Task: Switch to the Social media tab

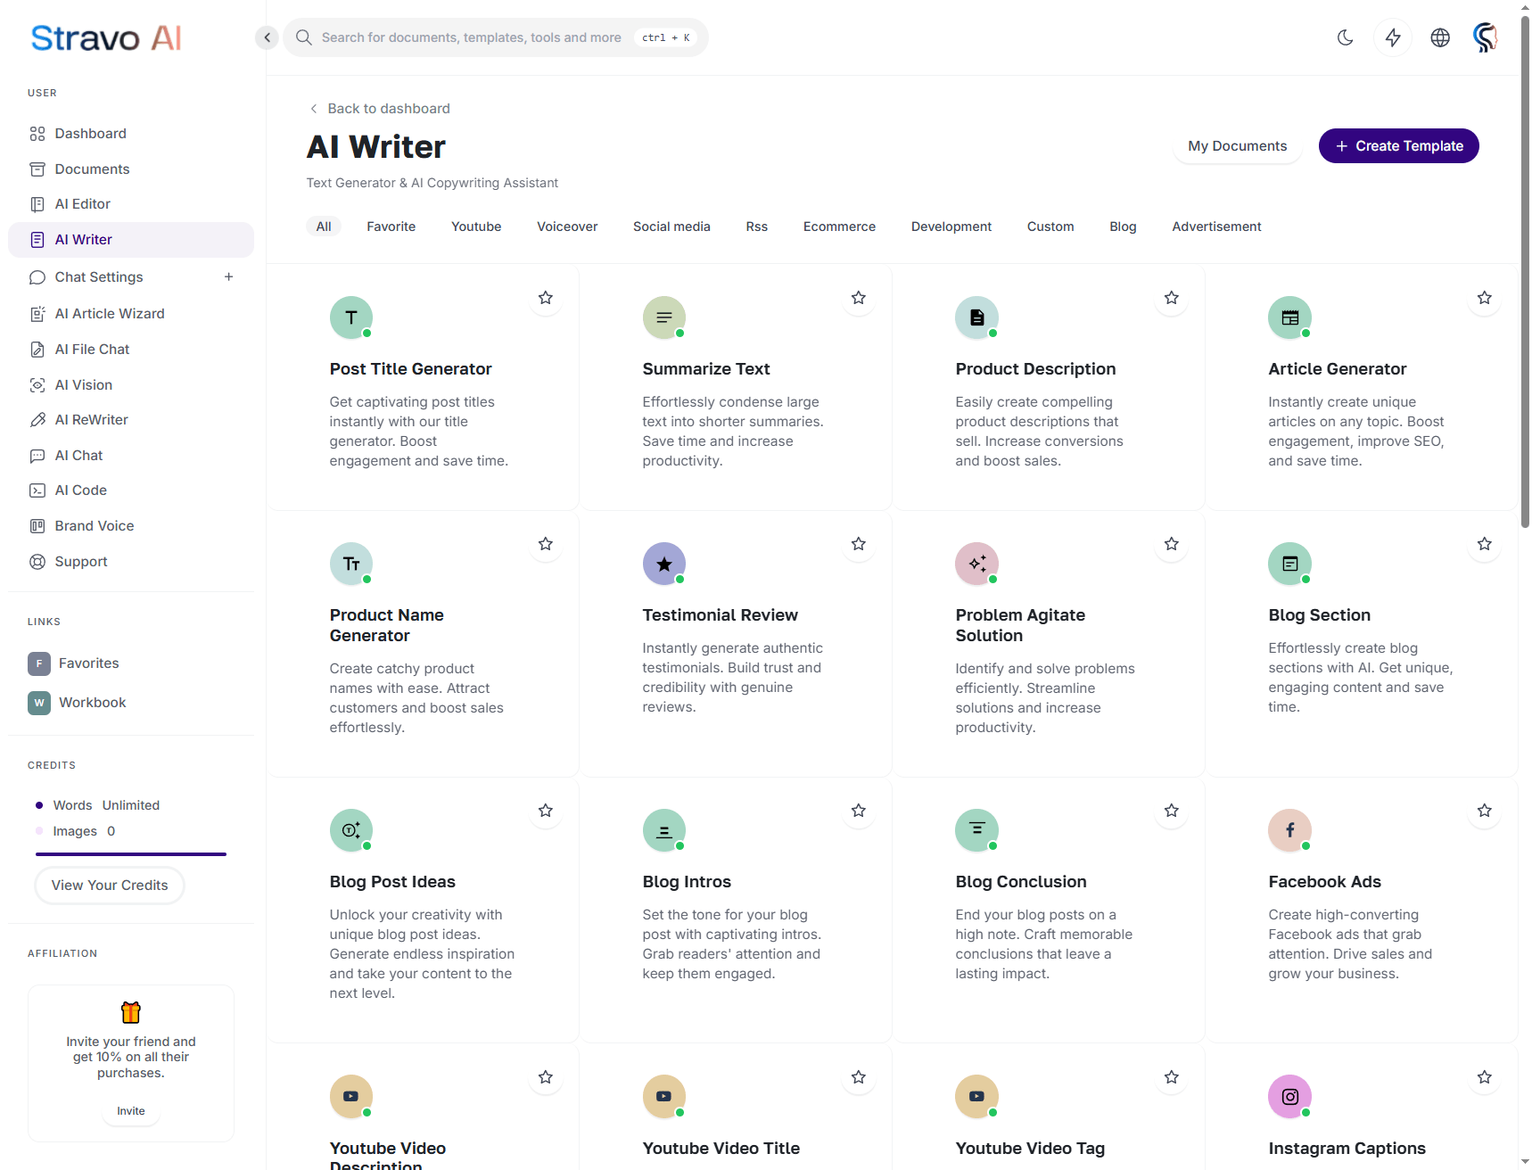Action: tap(671, 227)
